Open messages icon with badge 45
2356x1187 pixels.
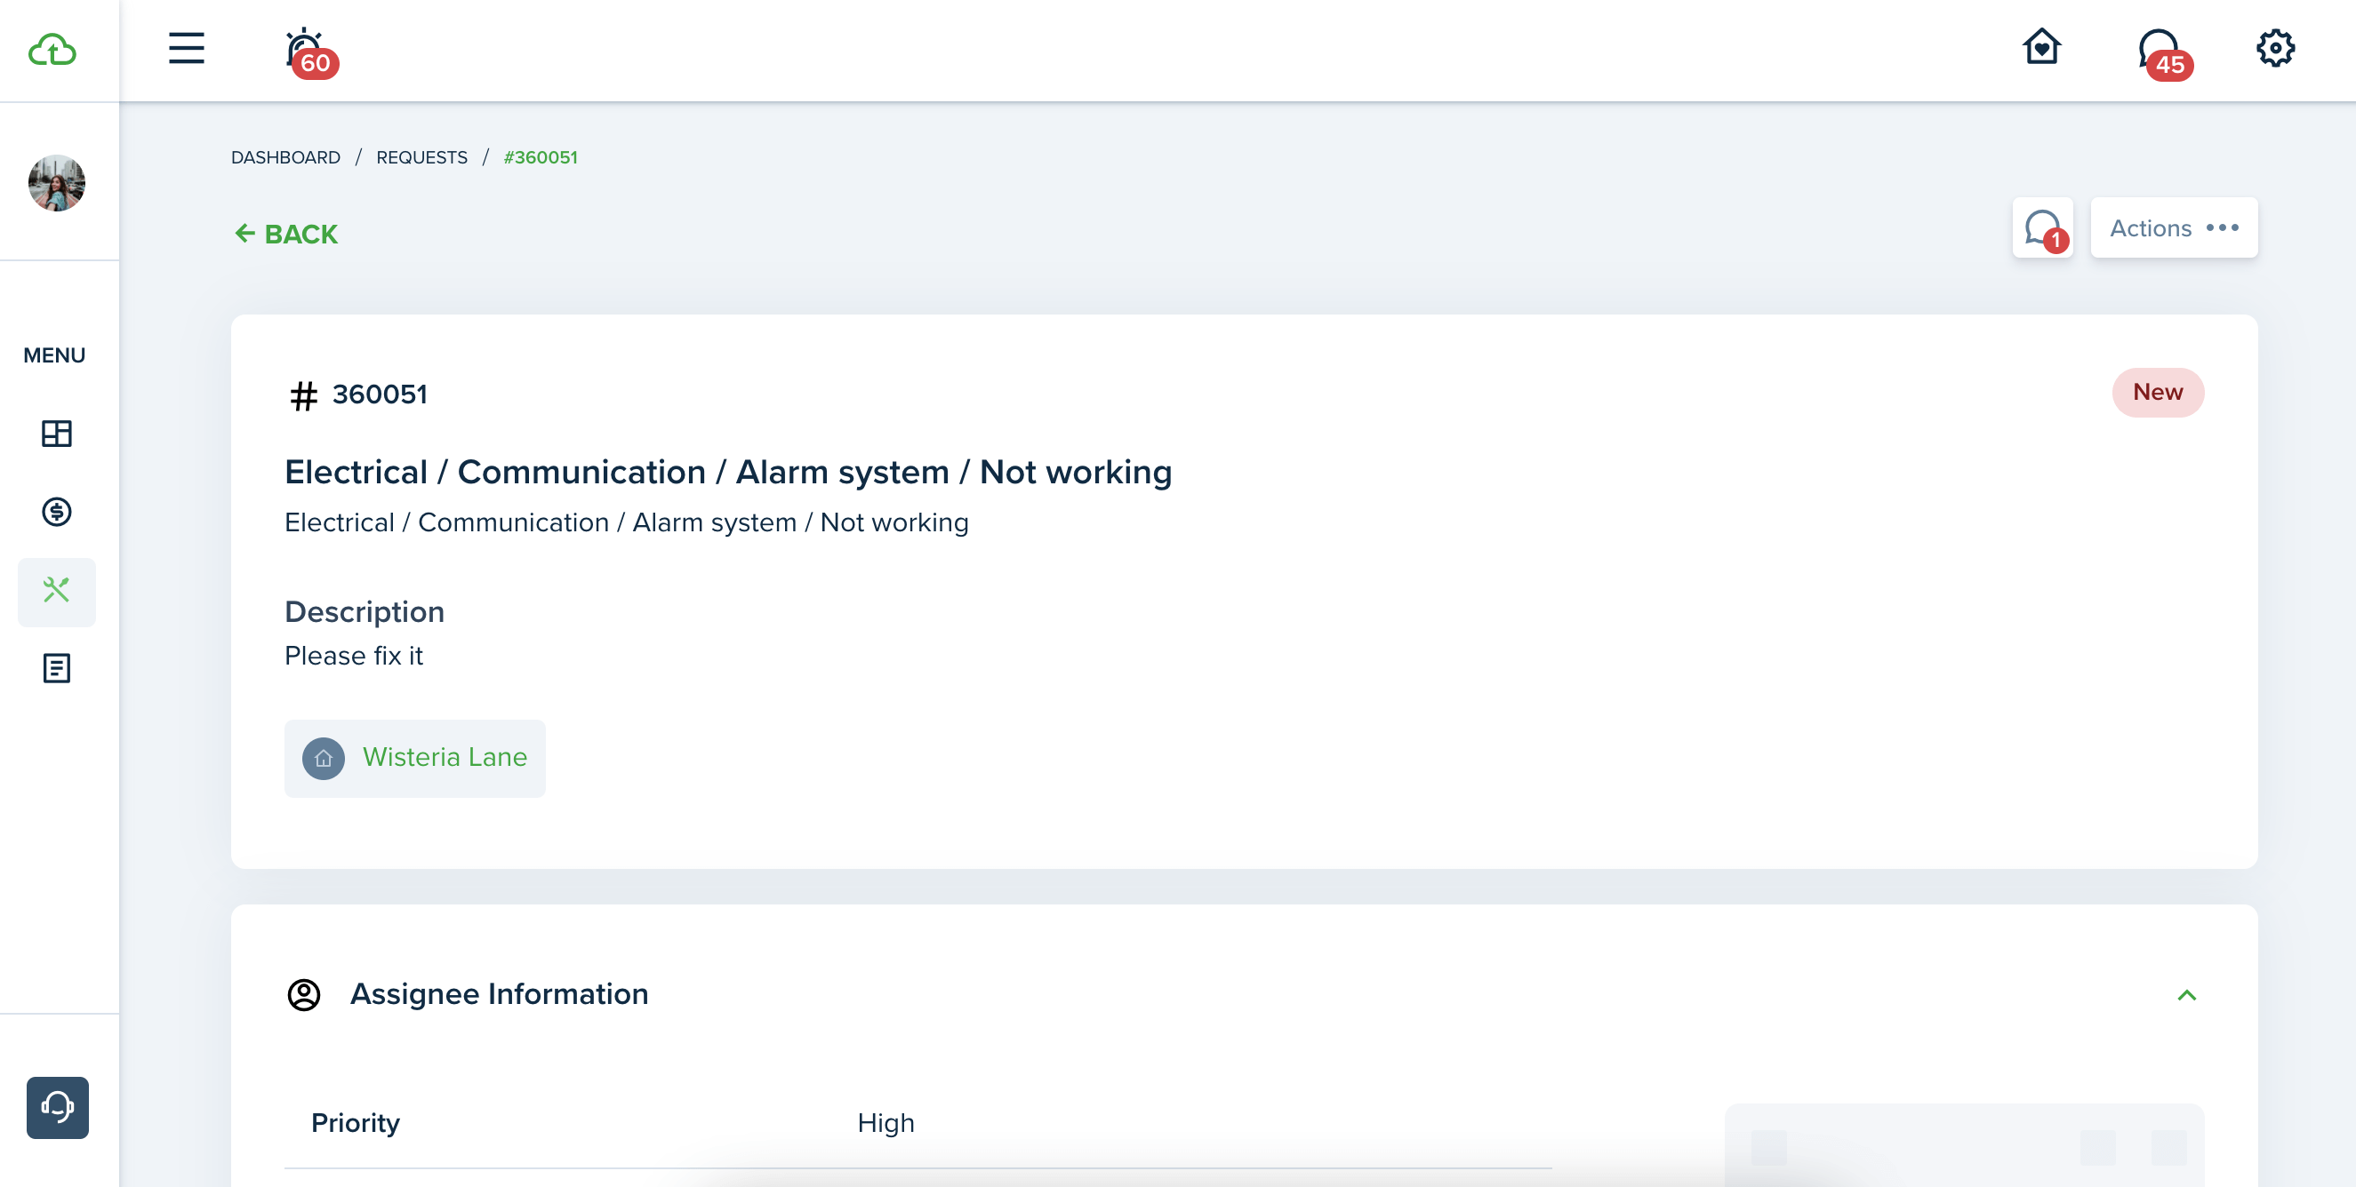point(2164,54)
